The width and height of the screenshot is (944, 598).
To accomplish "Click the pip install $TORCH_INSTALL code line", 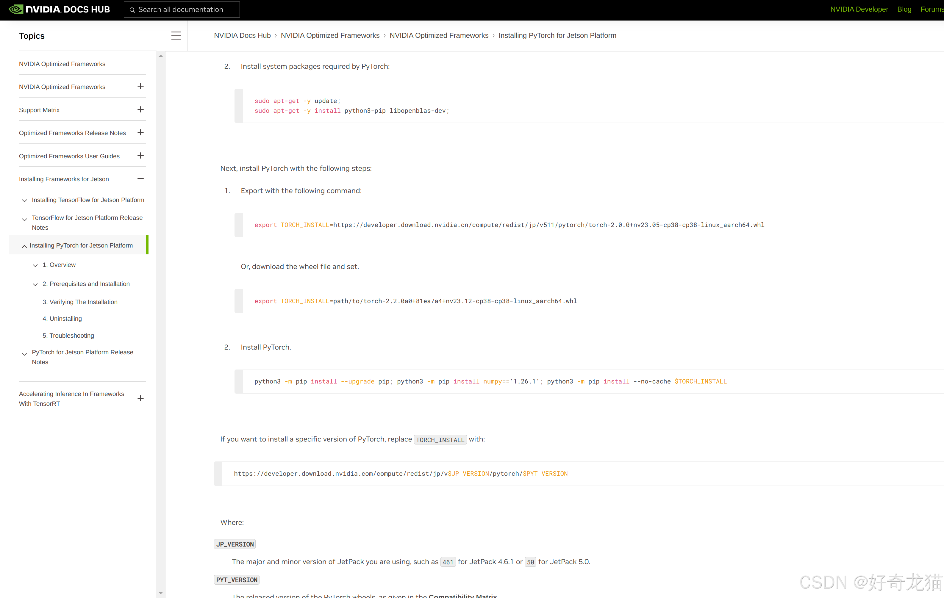I will click(490, 381).
